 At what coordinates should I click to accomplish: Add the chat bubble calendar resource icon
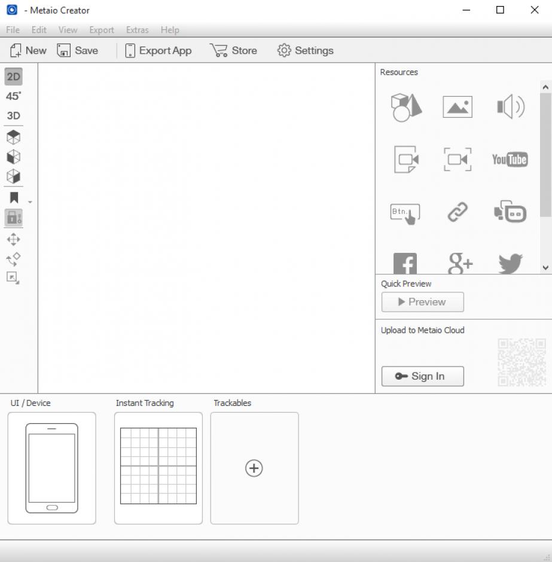pyautogui.click(x=510, y=212)
